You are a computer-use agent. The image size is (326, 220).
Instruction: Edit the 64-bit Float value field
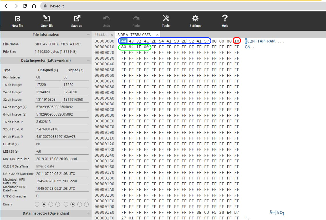62,137
